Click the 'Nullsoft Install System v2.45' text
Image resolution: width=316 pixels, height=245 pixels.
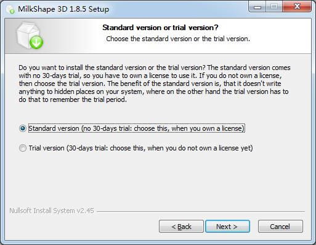(52, 211)
